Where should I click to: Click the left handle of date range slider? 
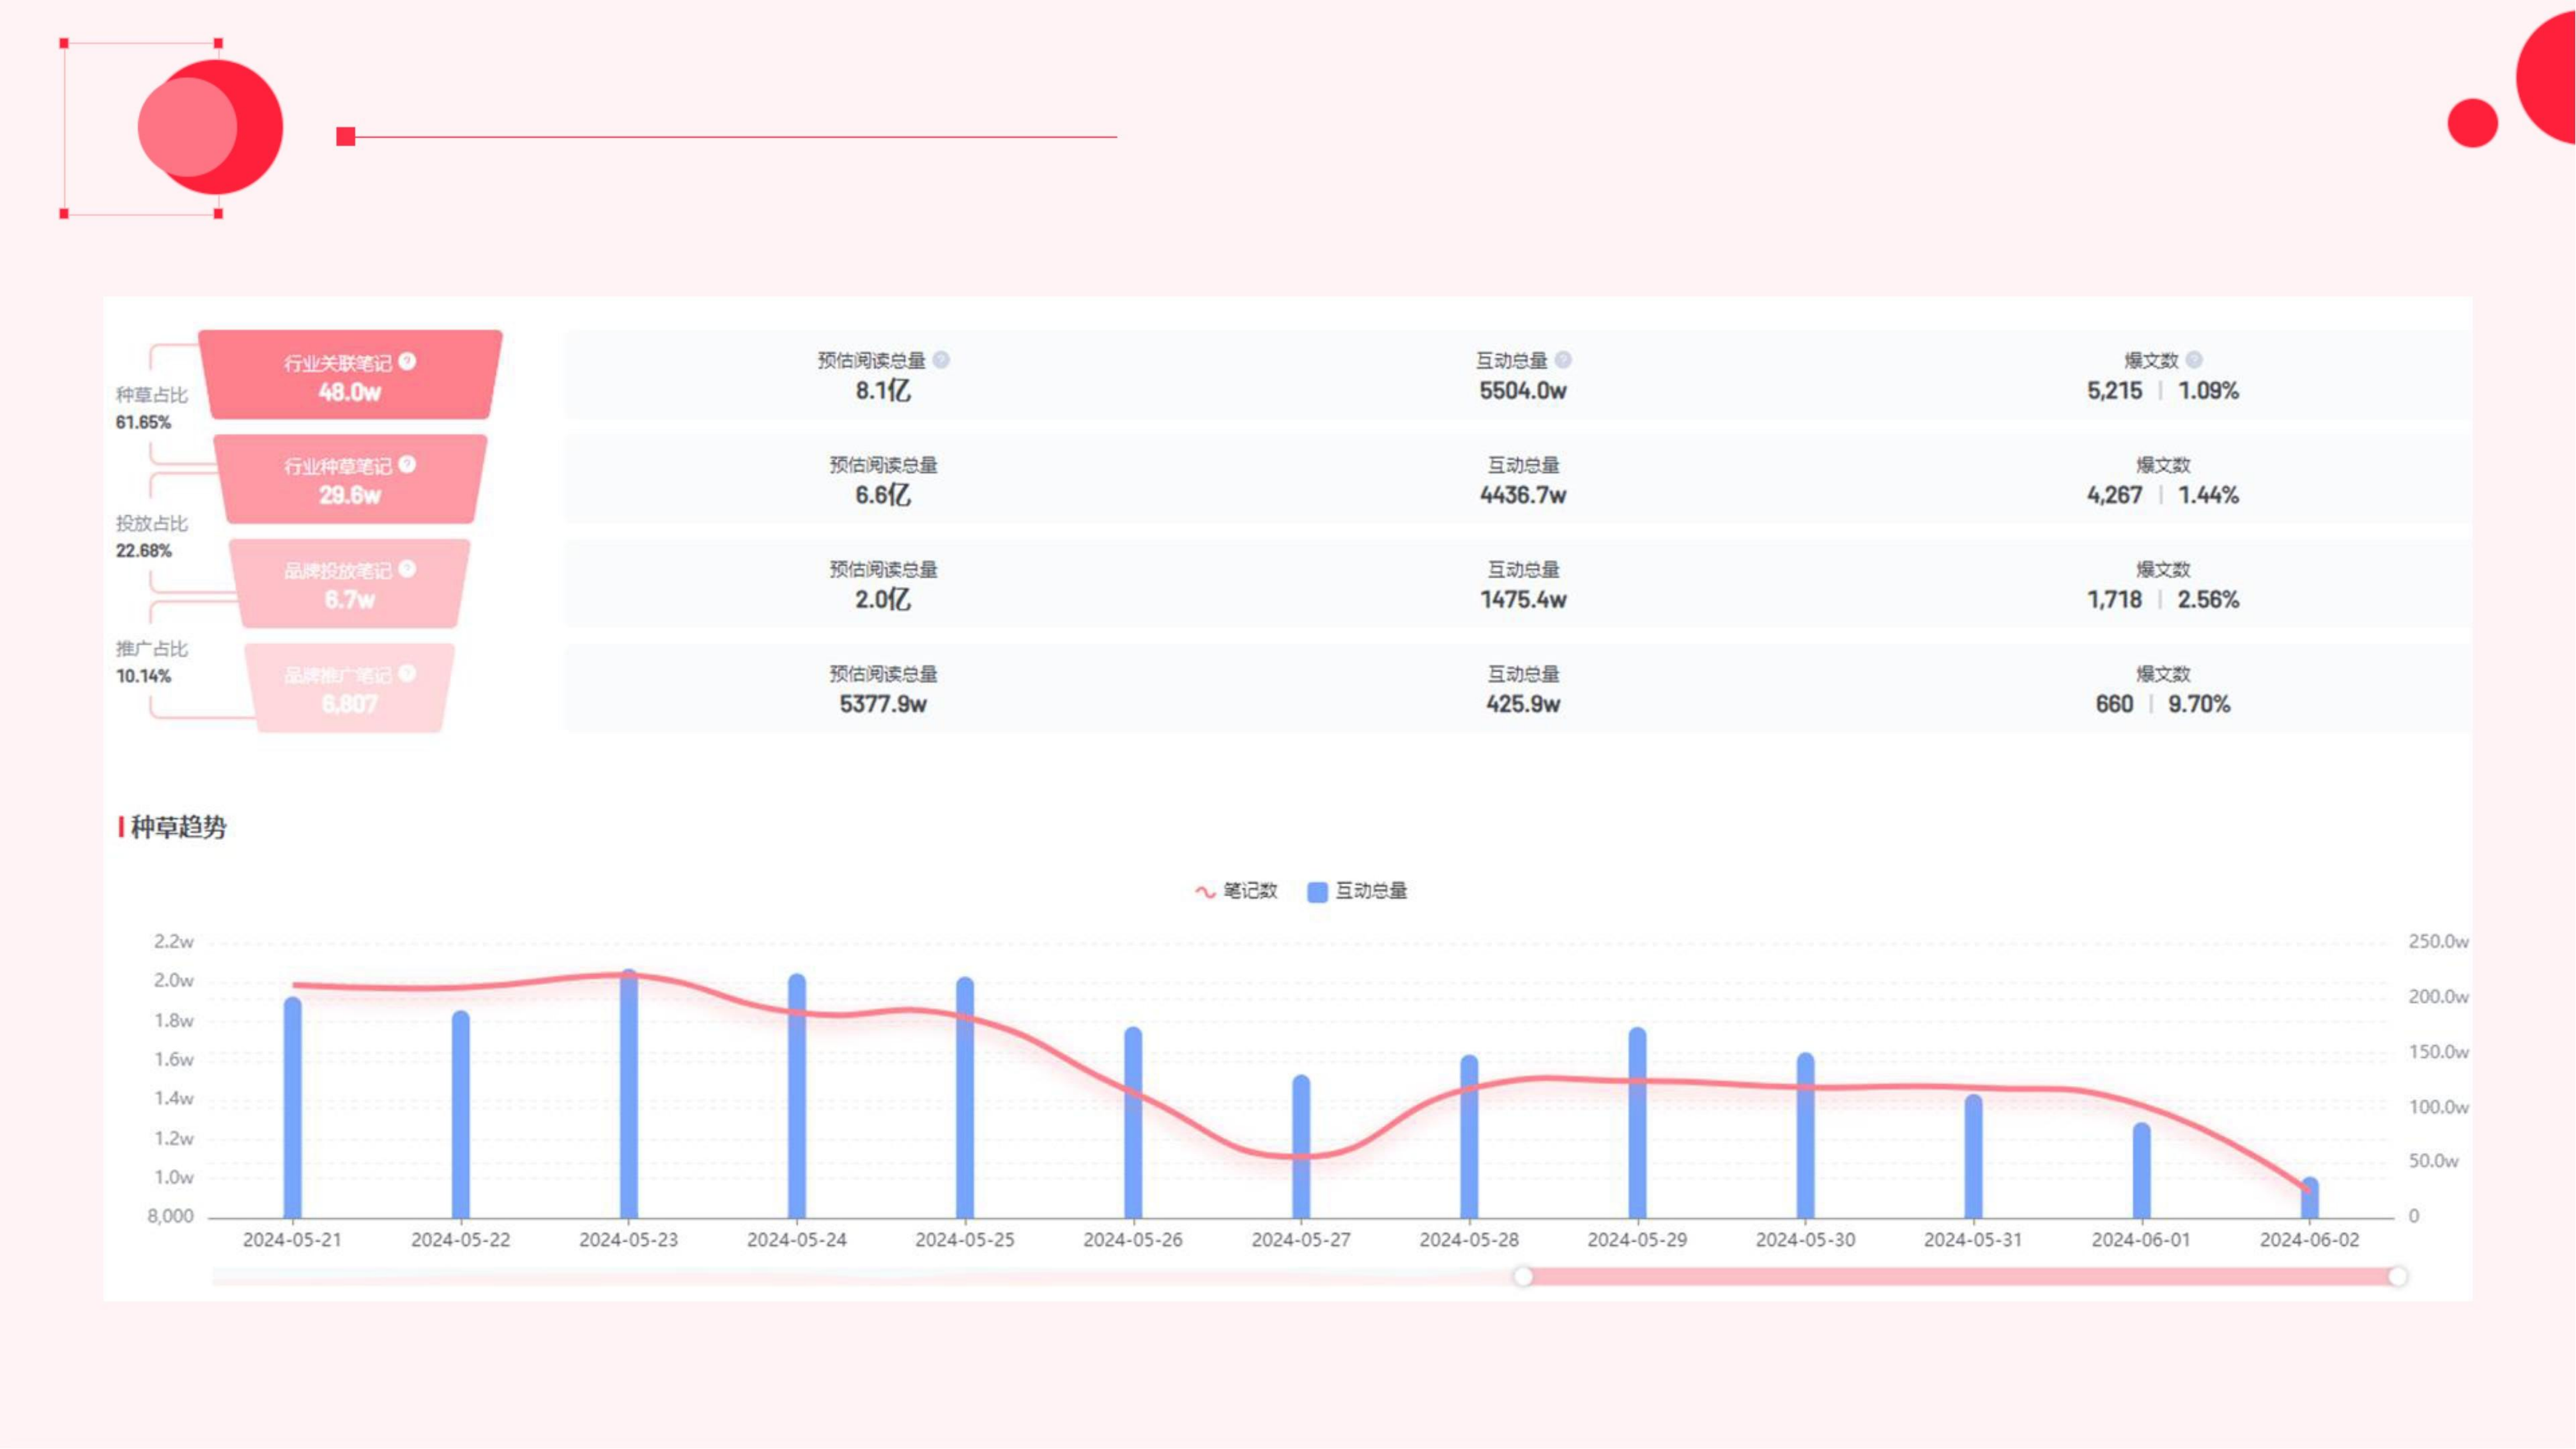point(1523,1276)
